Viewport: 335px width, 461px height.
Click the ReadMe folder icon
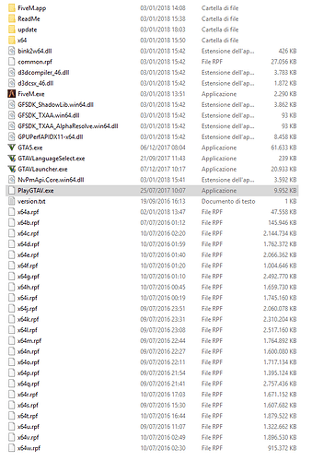click(x=11, y=18)
